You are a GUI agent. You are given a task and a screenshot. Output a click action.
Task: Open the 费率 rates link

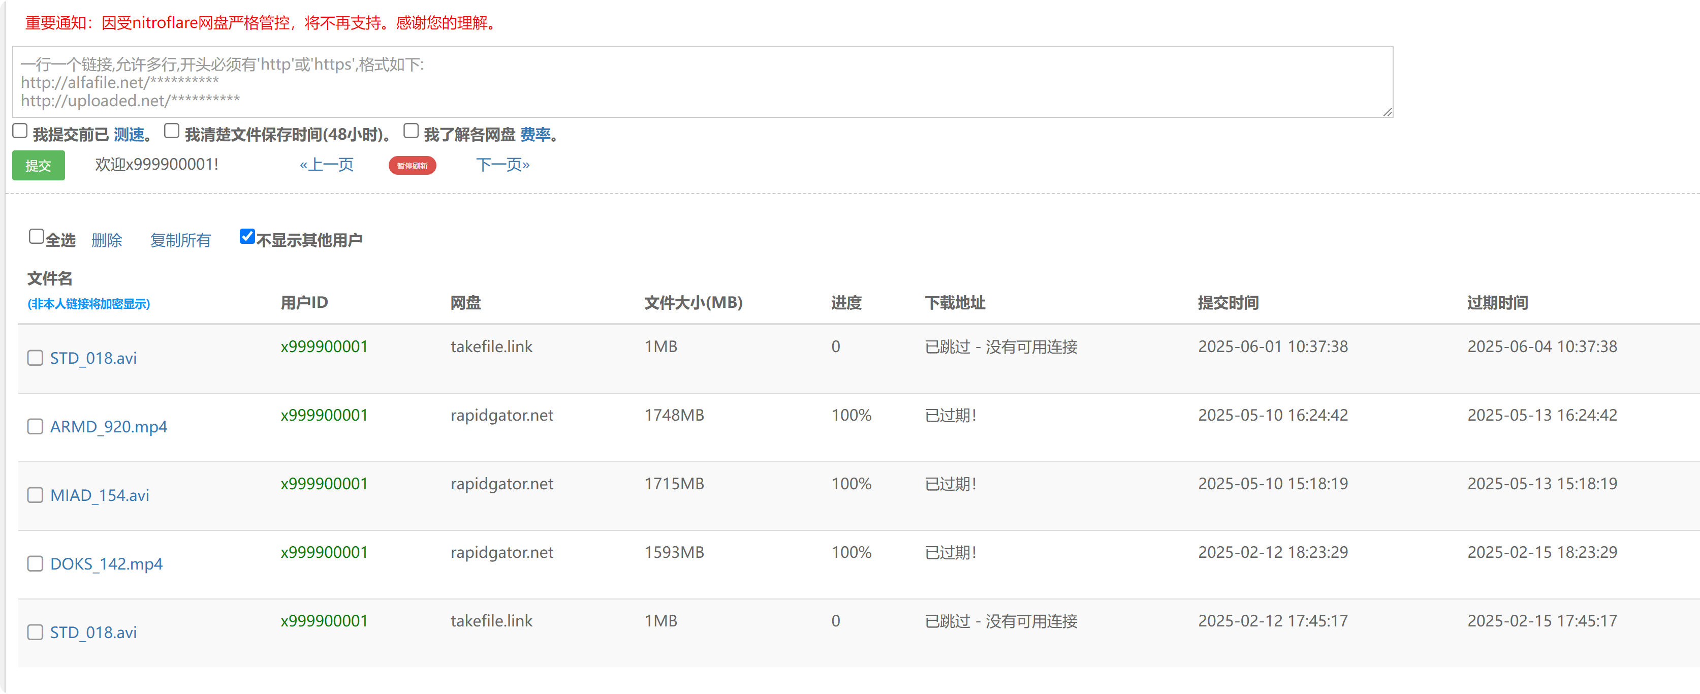click(x=535, y=135)
